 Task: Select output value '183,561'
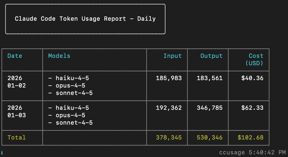point(210,78)
